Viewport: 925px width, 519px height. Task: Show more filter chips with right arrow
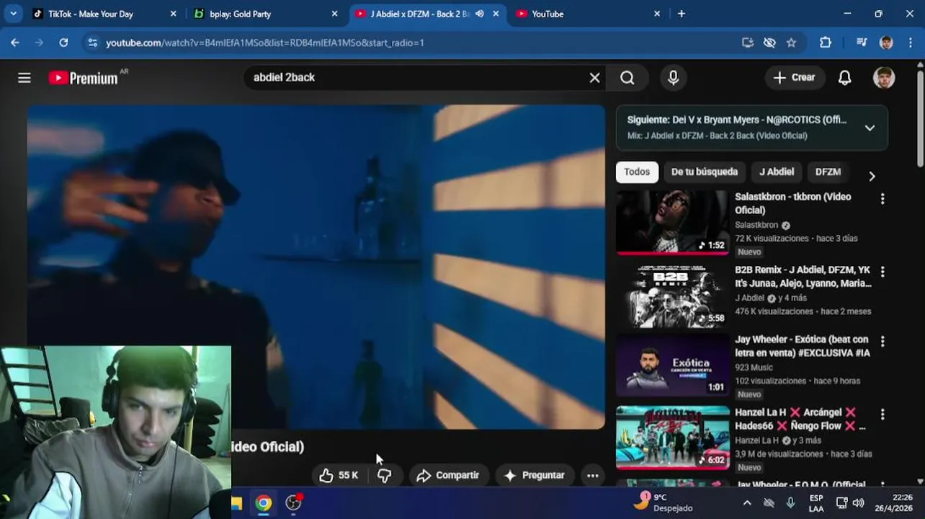pyautogui.click(x=872, y=176)
